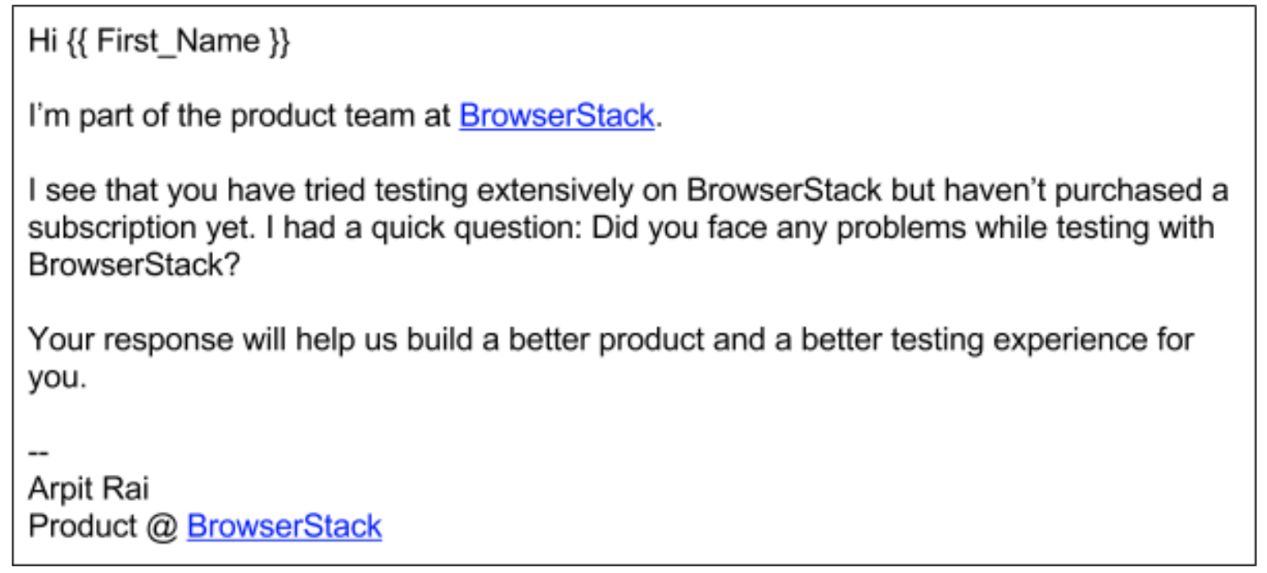
Task: Click the name "Arpit Rai" in the signature
Action: pos(89,489)
